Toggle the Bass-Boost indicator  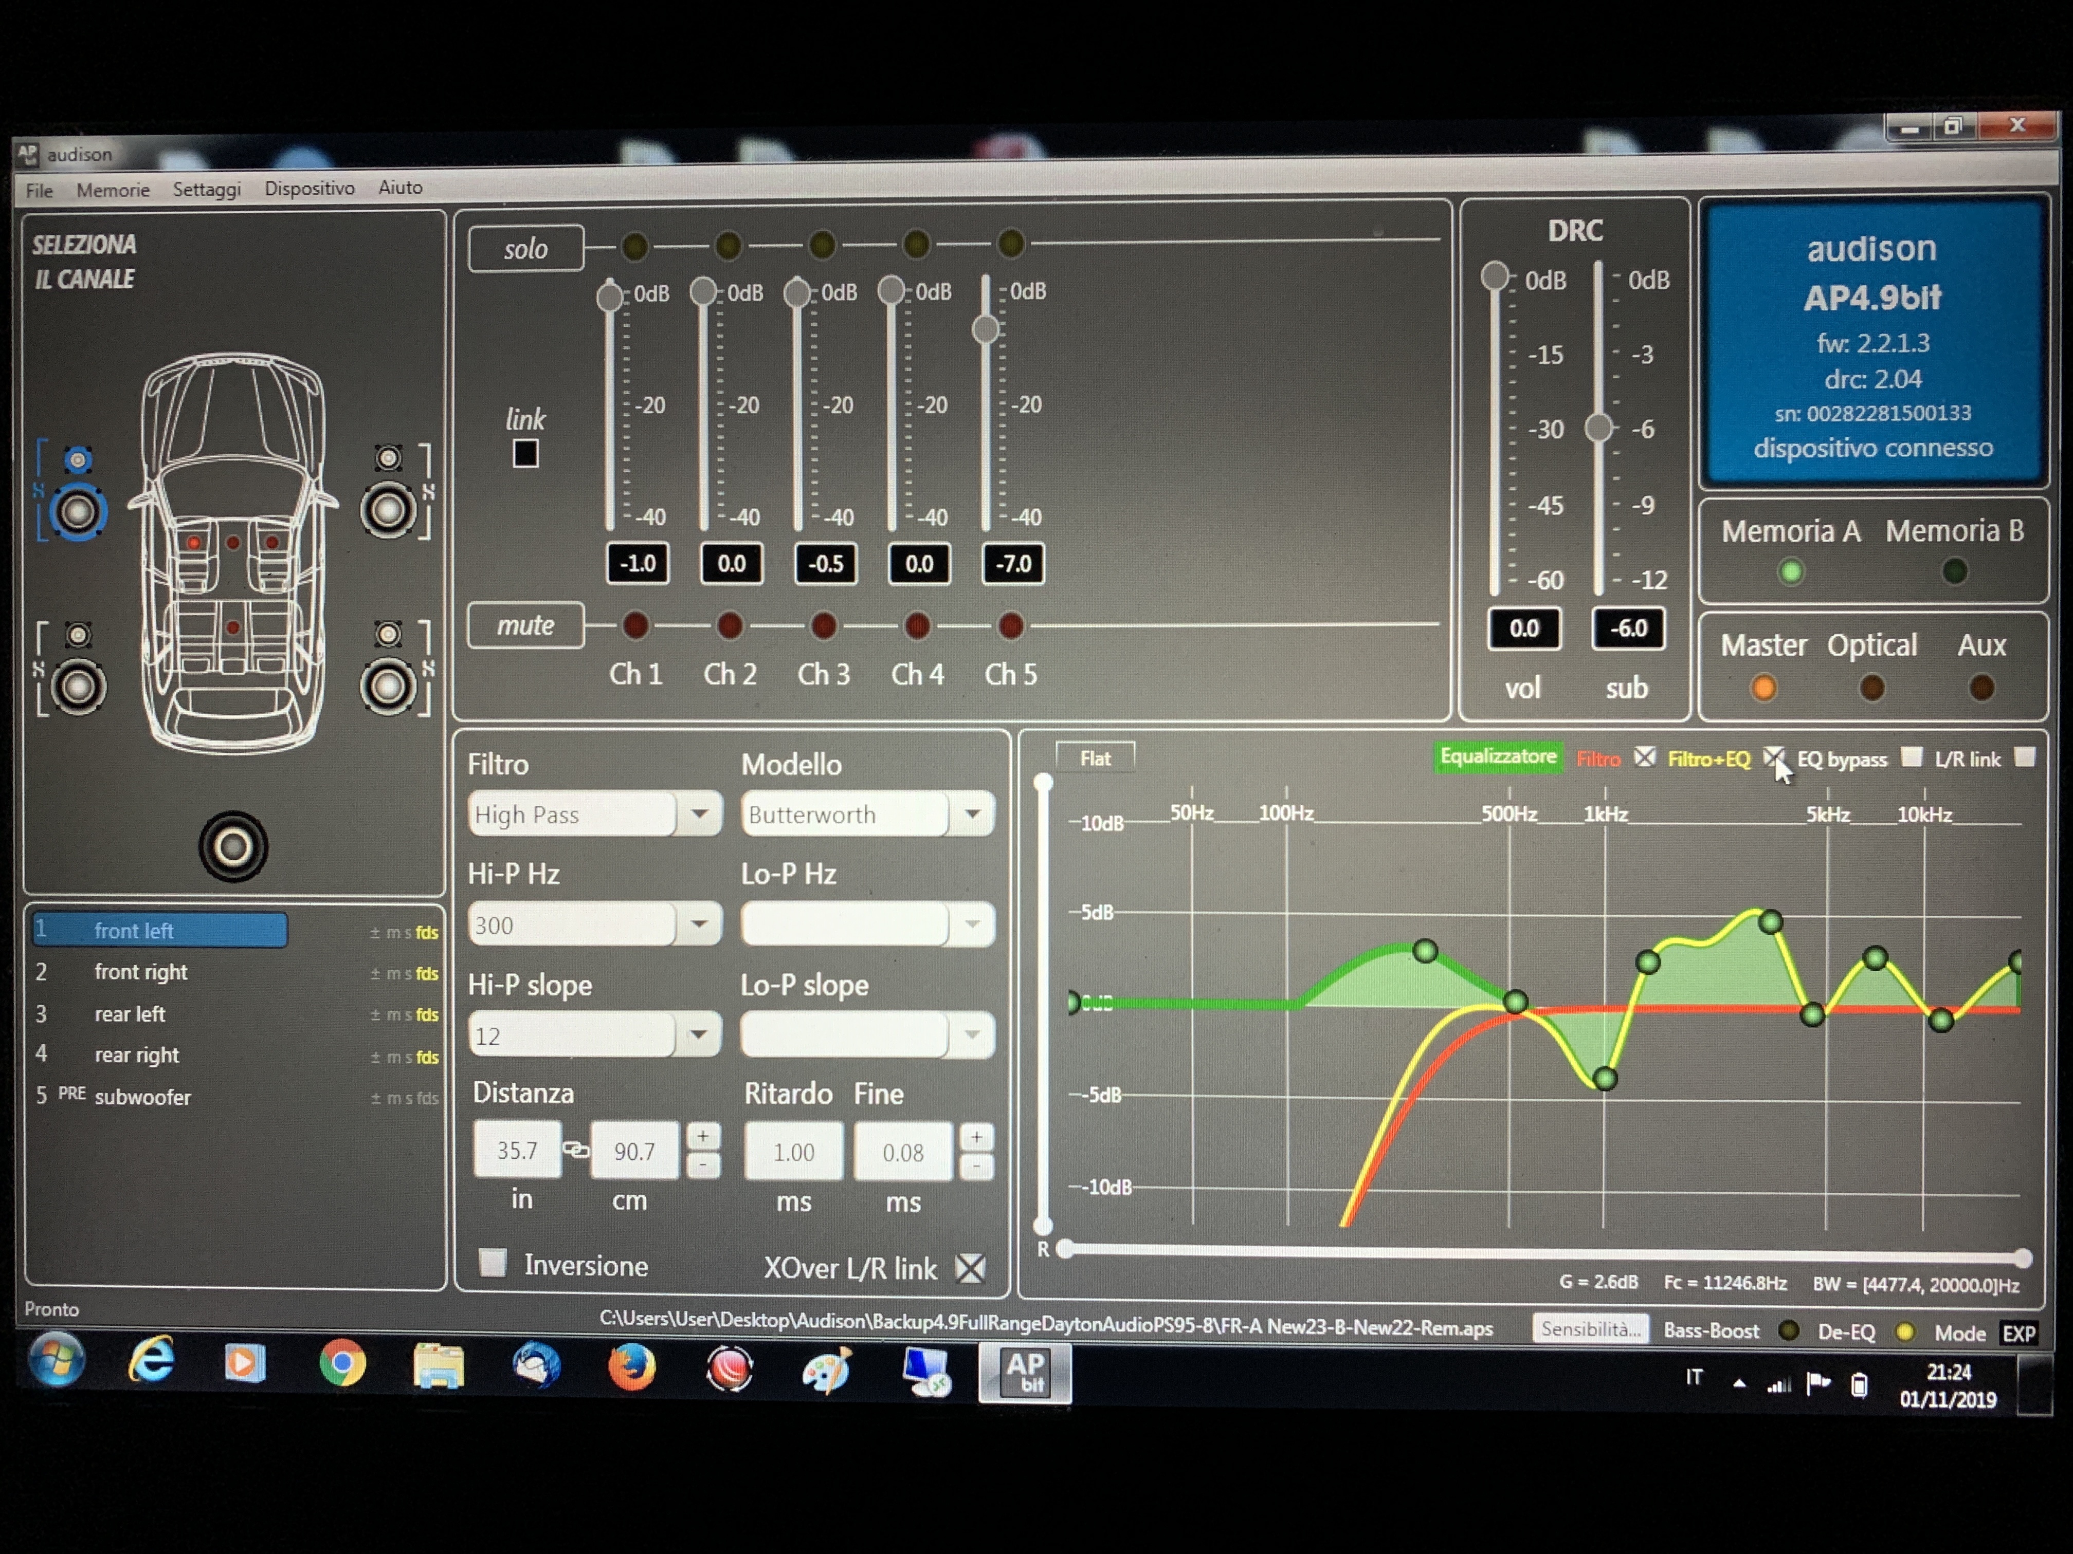pyautogui.click(x=1788, y=1331)
